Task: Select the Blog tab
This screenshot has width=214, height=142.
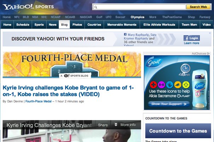Action: tap(64, 25)
